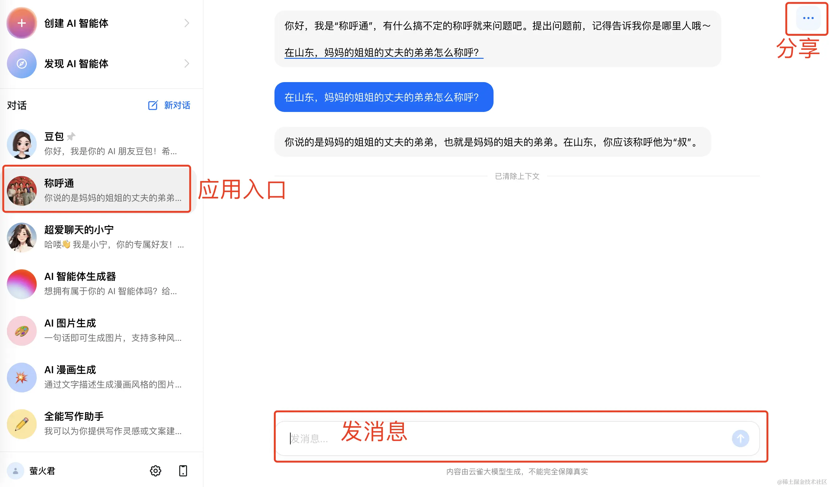
Task: Click the send arrow button
Action: click(x=741, y=438)
